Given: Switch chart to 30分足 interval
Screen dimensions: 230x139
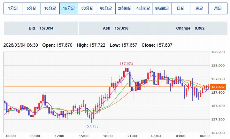Looking at the screenshot, I should [x=87, y=8].
